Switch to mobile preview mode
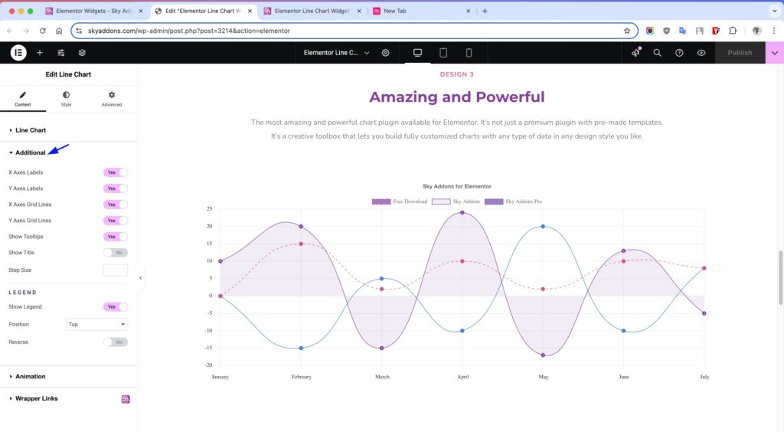Screen dimensions: 784x432 pyautogui.click(x=469, y=53)
